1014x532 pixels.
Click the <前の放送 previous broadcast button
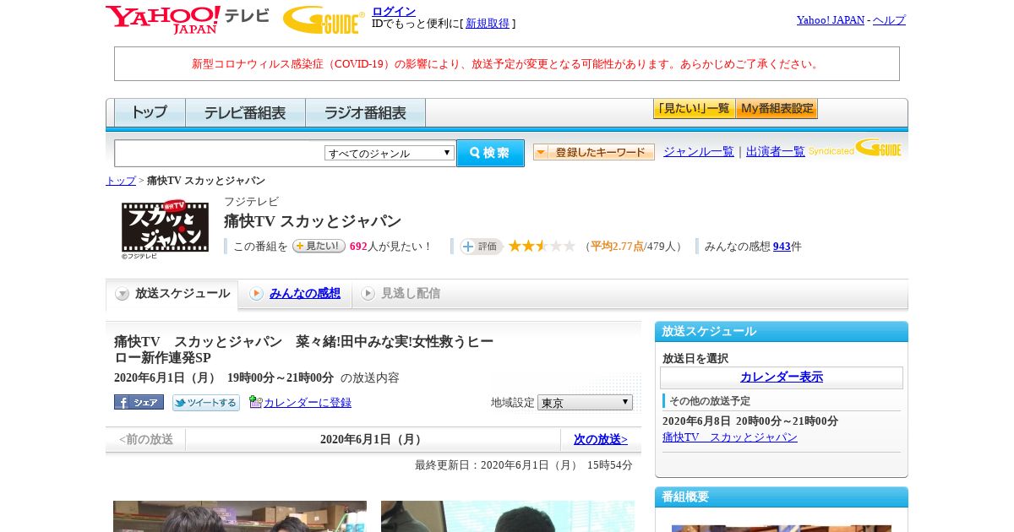tap(146, 440)
